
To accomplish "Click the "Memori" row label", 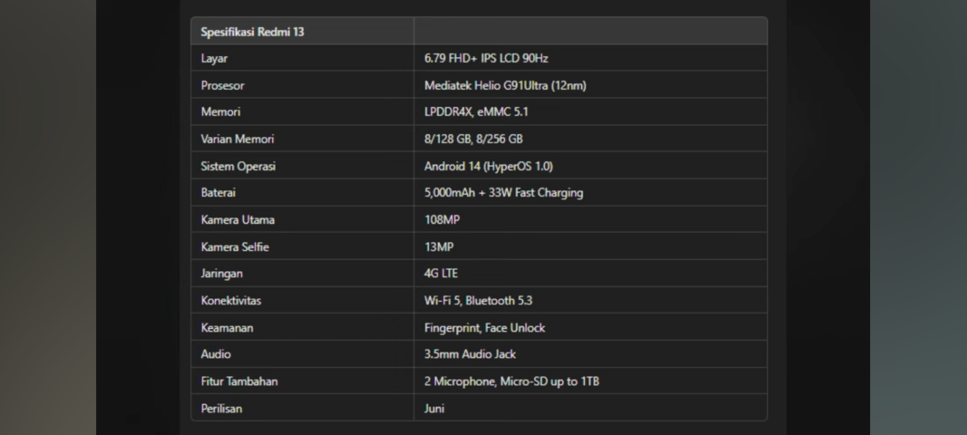I will (221, 112).
